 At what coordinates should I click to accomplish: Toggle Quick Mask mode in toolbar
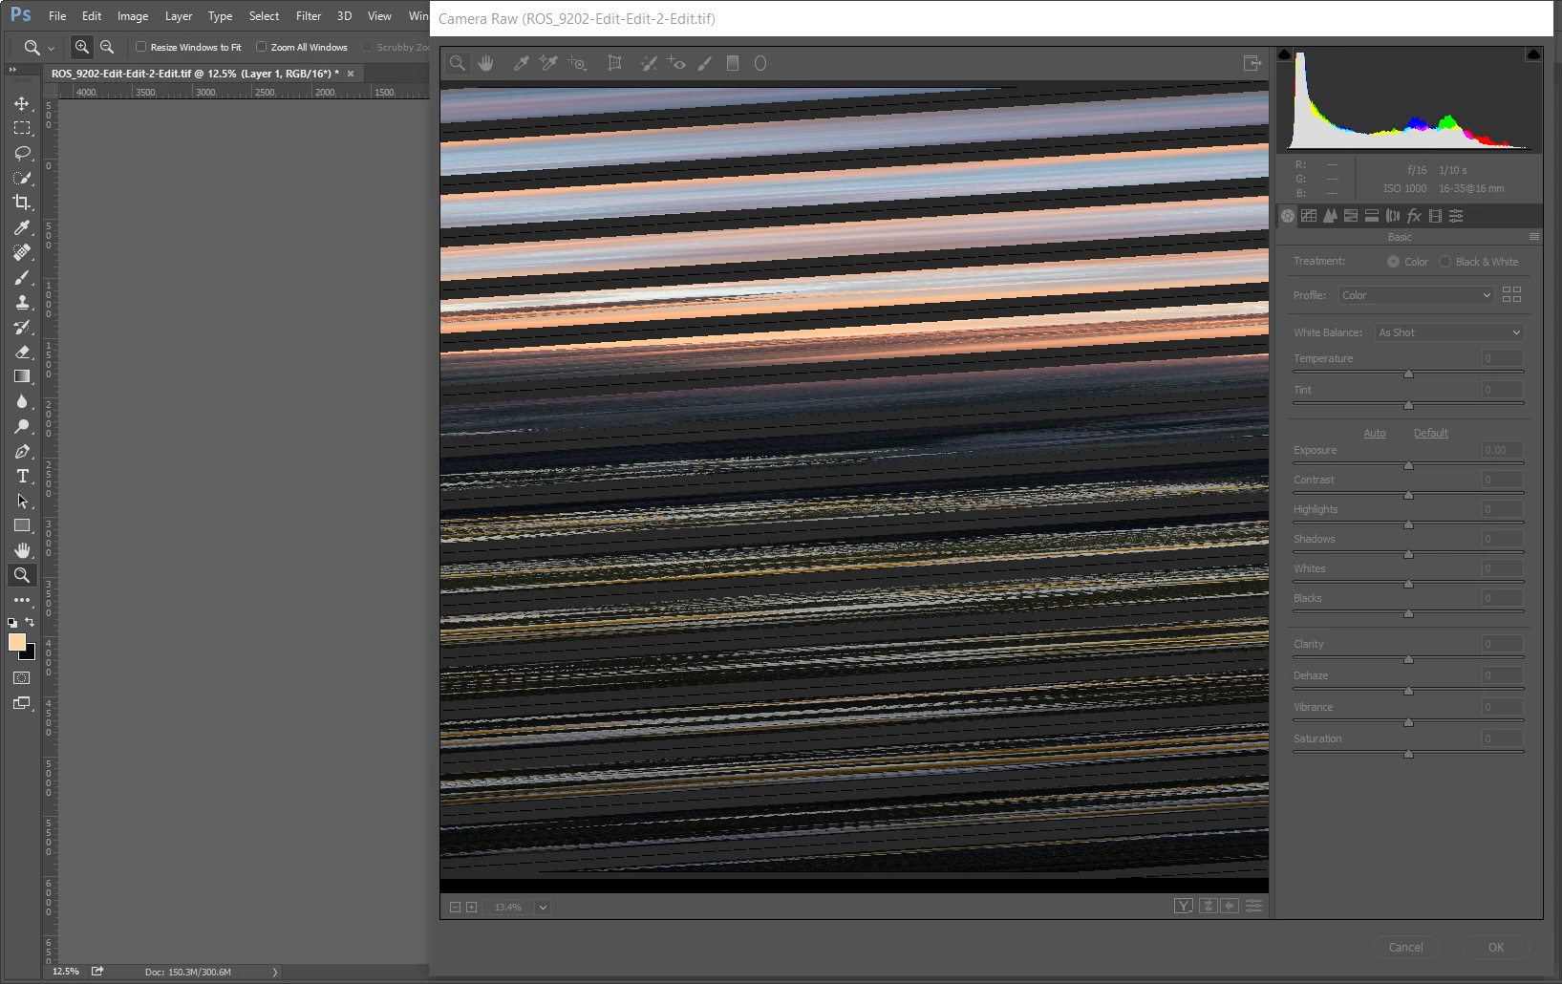pyautogui.click(x=22, y=678)
